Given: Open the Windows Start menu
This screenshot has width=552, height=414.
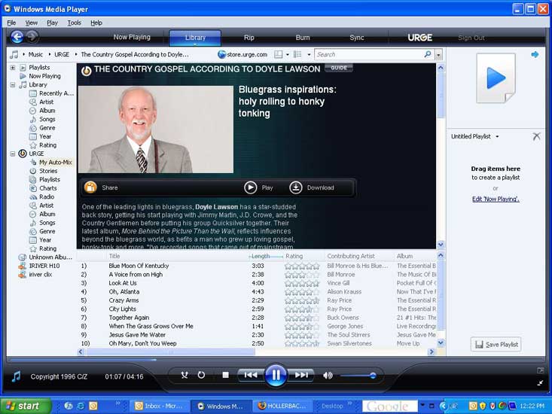Looking at the screenshot, I should (26, 406).
